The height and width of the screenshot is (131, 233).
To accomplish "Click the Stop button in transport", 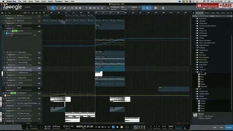I will click(x=113, y=127).
